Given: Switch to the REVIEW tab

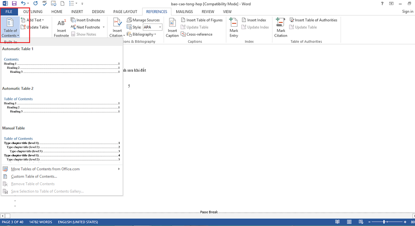Looking at the screenshot, I should click(x=208, y=12).
